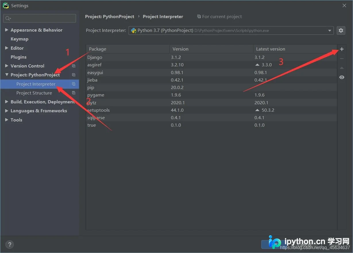Click the settings search input field
This screenshot has width=353, height=253.
click(40, 18)
